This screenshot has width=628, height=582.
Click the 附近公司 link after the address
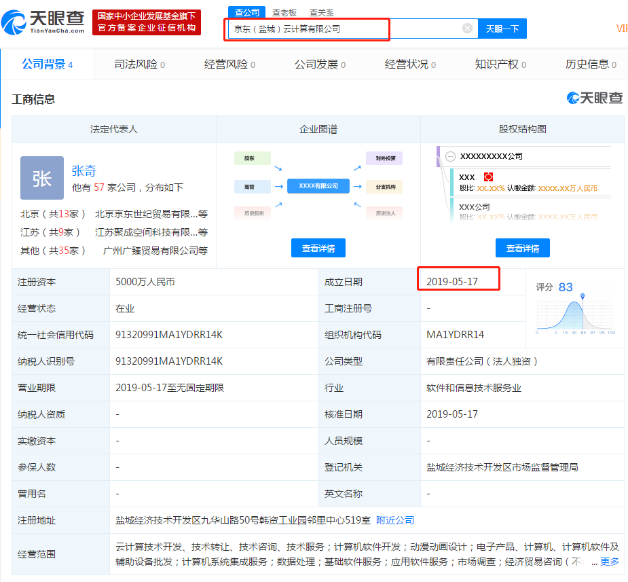(x=394, y=520)
